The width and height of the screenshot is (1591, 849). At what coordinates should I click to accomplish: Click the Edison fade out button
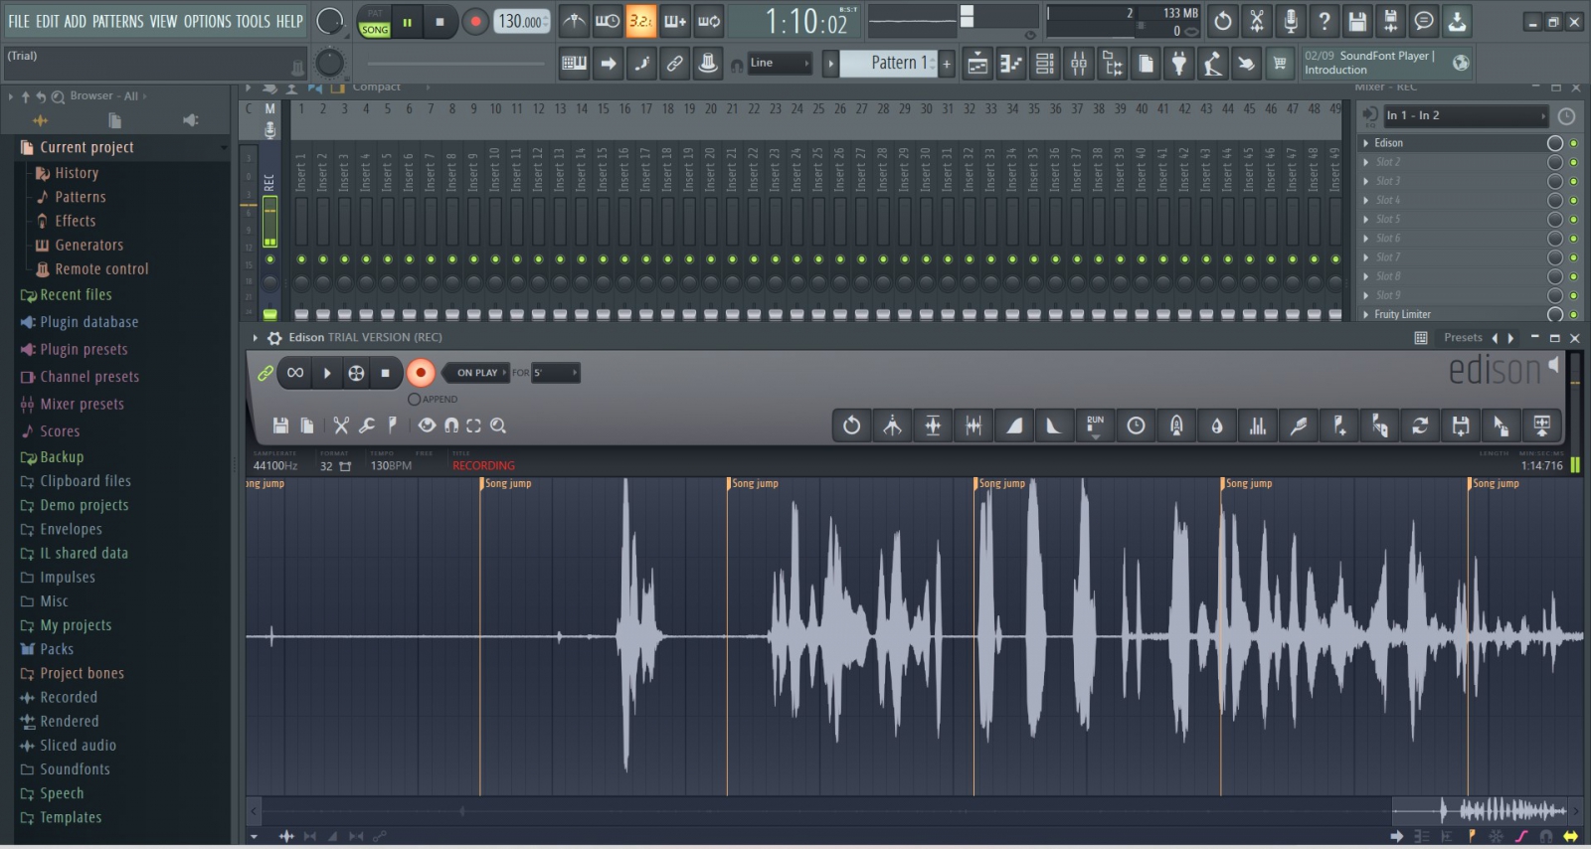coord(1054,425)
